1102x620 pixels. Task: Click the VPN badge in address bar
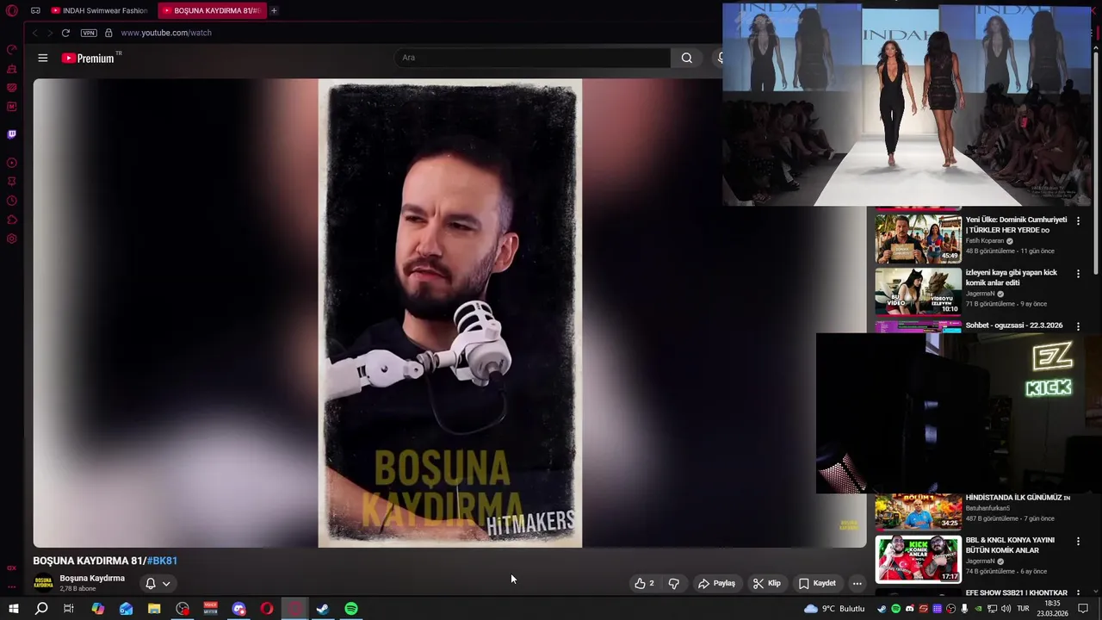(89, 33)
